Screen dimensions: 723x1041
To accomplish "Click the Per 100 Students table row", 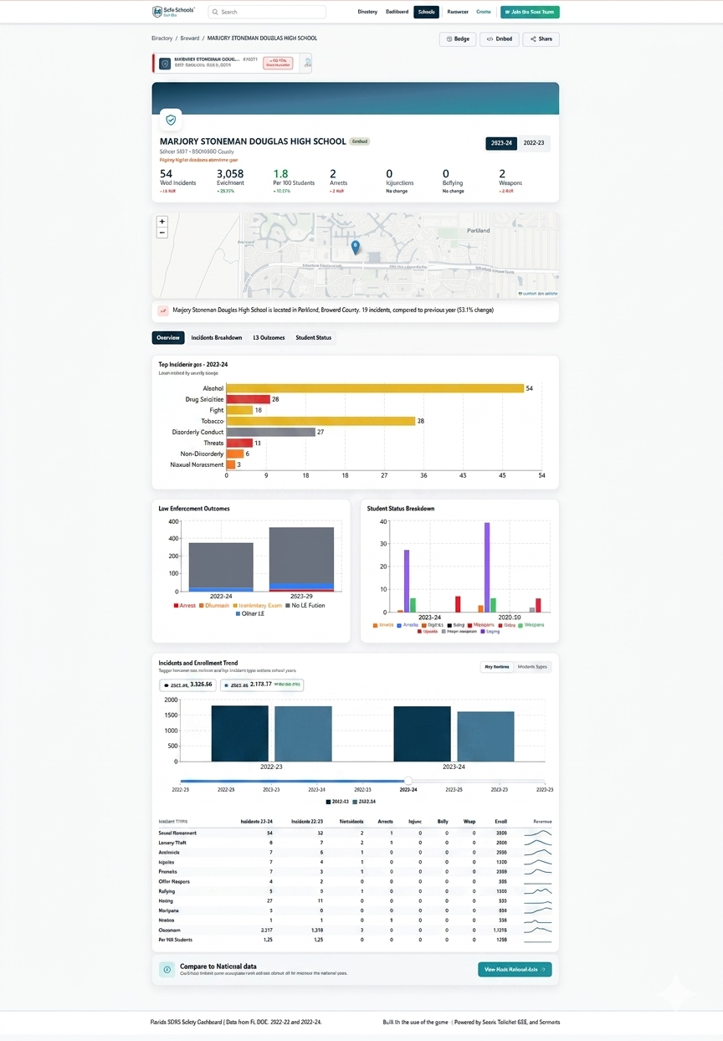I will (355, 940).
